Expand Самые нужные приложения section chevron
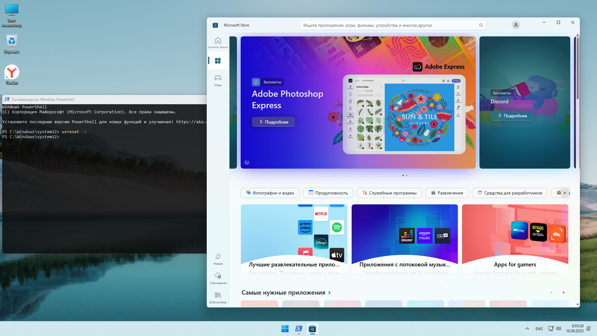This screenshot has width=597, height=336. (330, 293)
